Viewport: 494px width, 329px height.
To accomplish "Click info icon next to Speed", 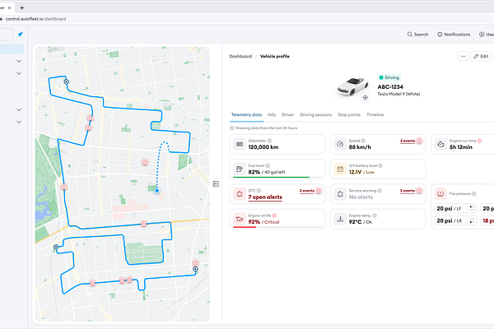I will pyautogui.click(x=363, y=141).
